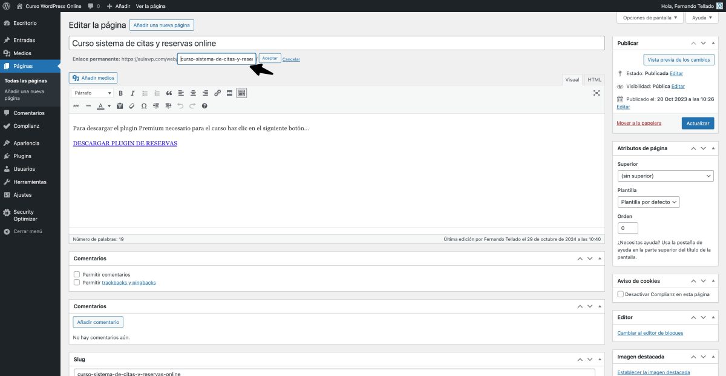Insert a bulleted list
The height and width of the screenshot is (376, 726).
[145, 93]
